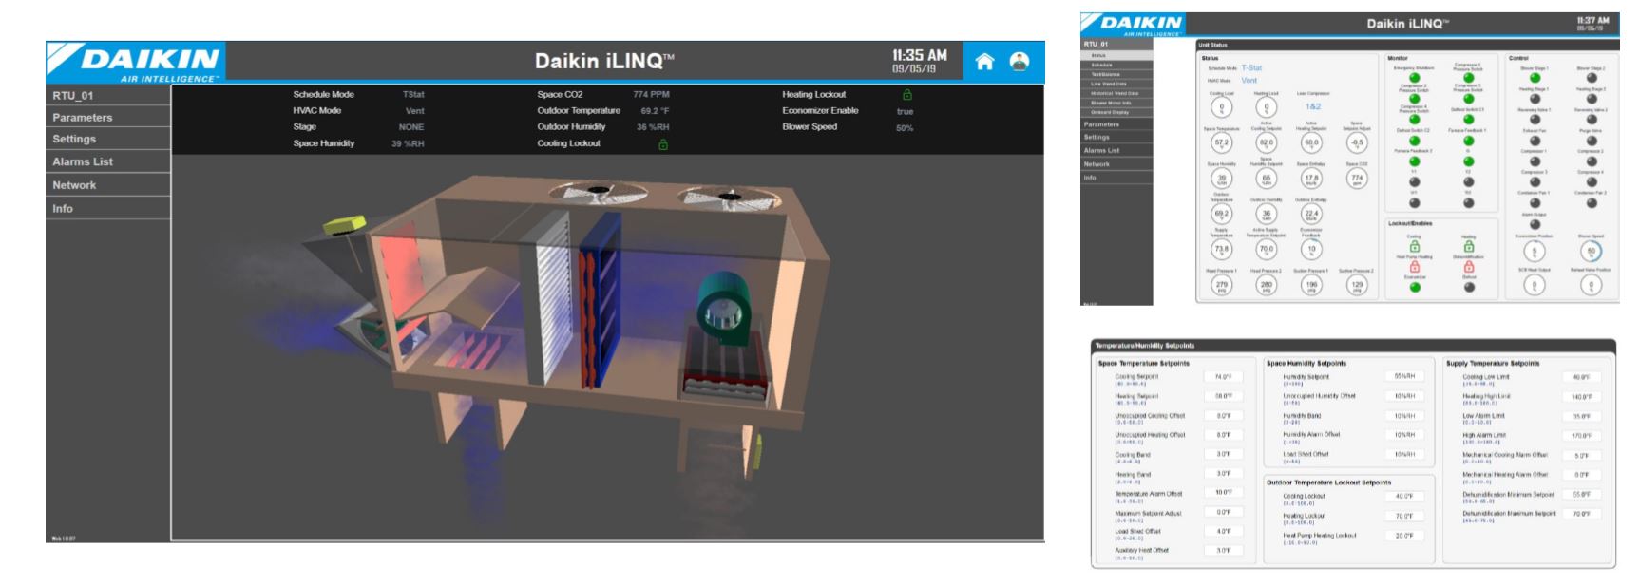Edit the Cooling Setpoint value field

(1224, 377)
